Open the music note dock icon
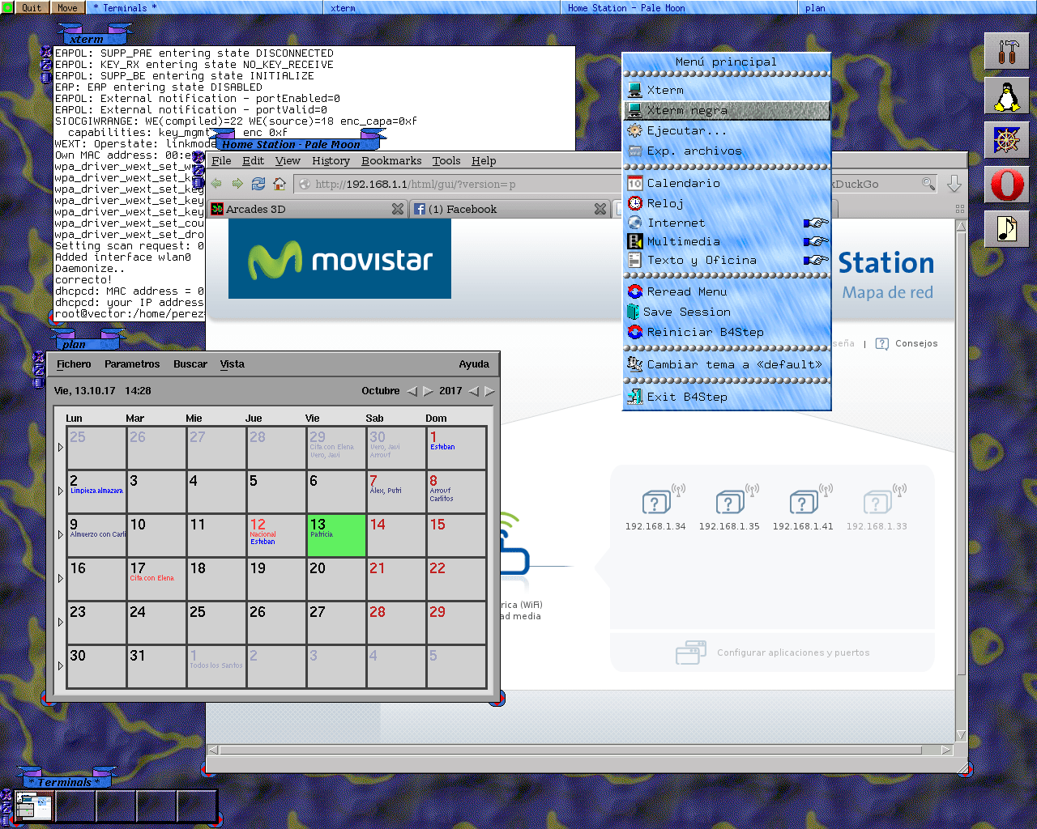Viewport: 1037px width, 829px height. (x=1006, y=229)
